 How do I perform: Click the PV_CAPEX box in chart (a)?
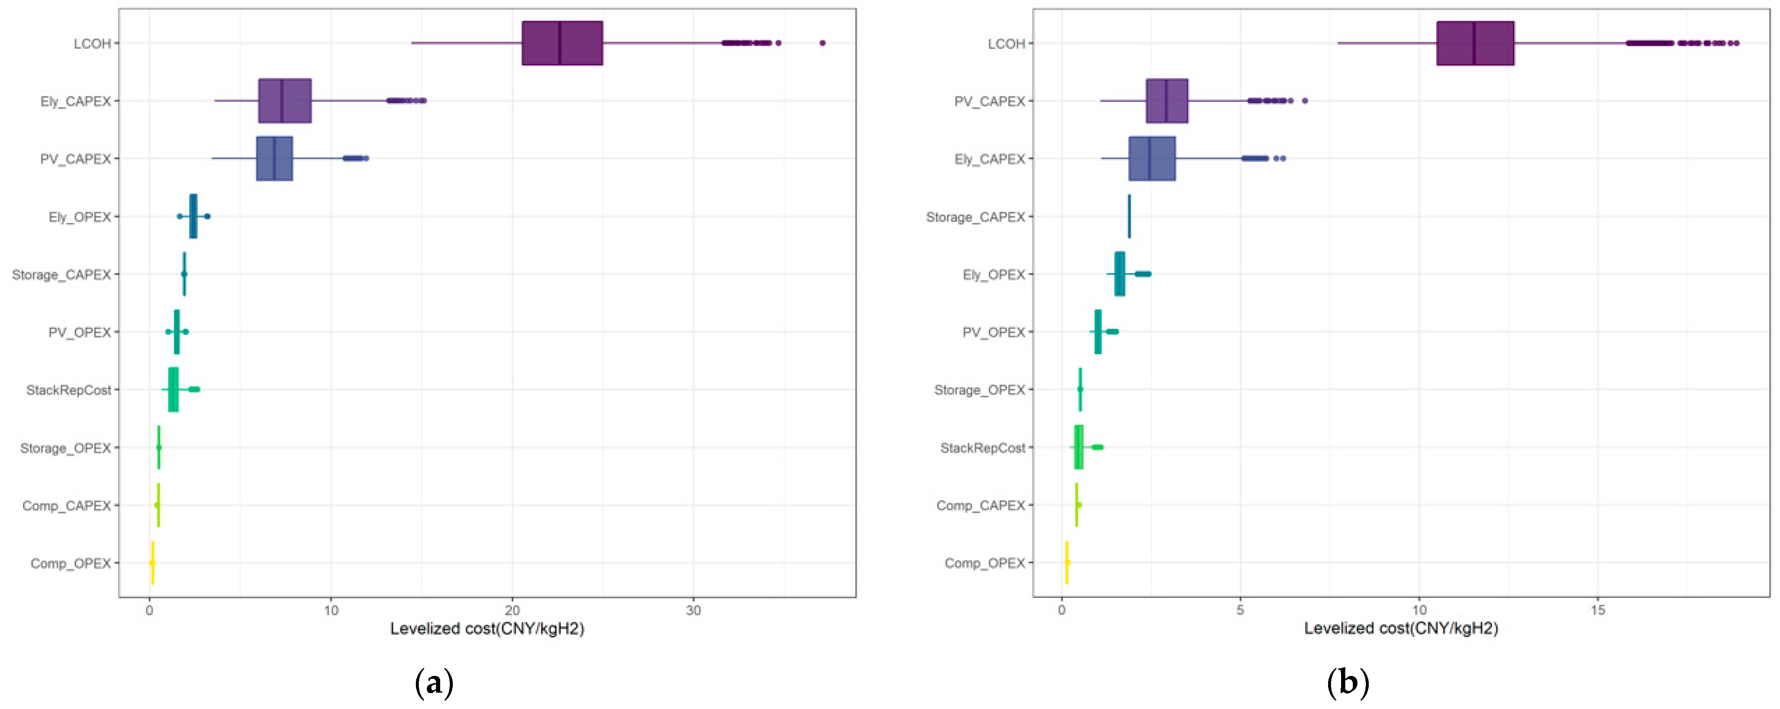click(274, 159)
